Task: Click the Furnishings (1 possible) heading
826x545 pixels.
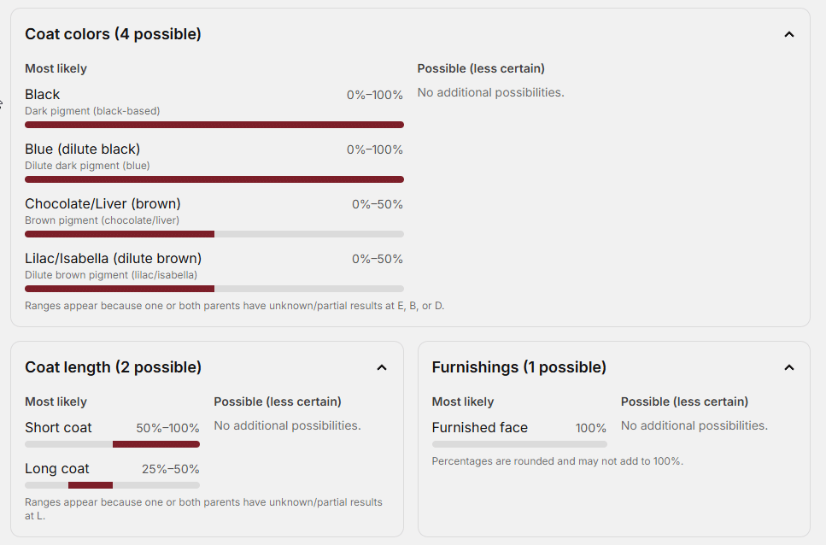Action: point(518,367)
